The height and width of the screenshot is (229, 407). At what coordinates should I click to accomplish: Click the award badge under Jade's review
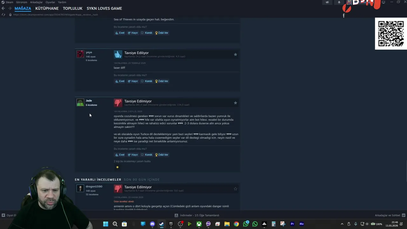point(117,167)
